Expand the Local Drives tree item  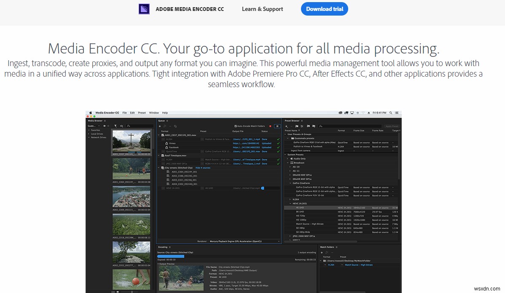tap(89, 133)
